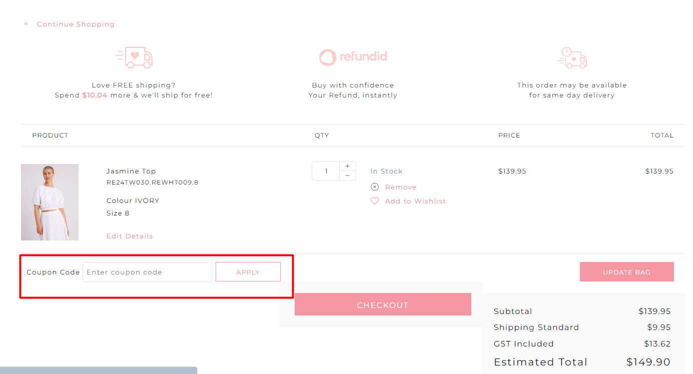Click the Estimated Total $149.90 amount
The image size is (693, 374).
click(x=648, y=362)
